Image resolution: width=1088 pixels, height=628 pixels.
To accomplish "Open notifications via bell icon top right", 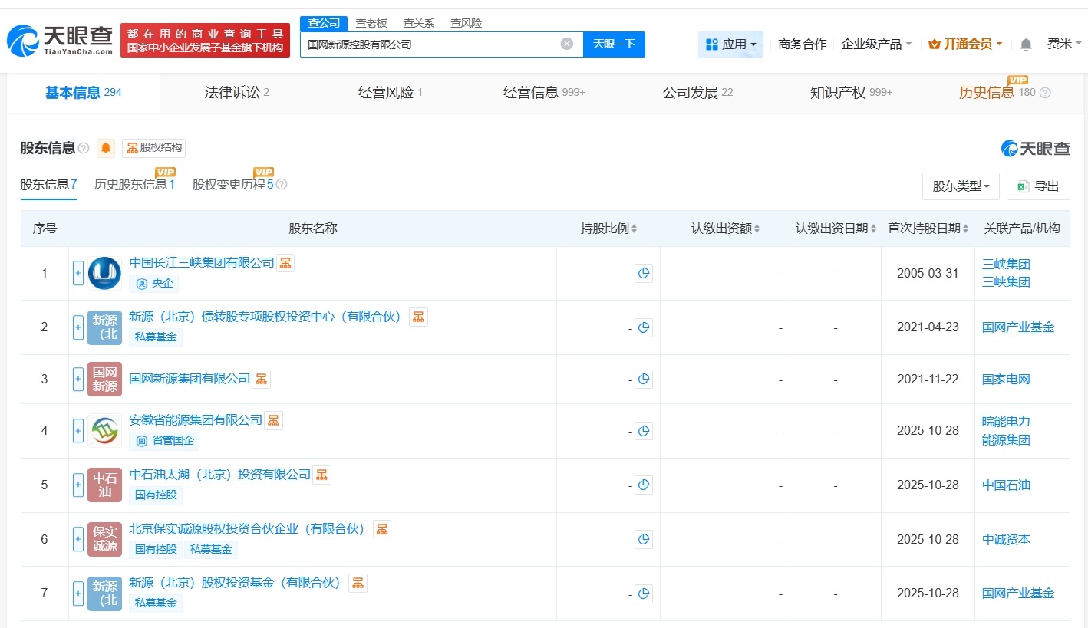I will (x=1025, y=44).
